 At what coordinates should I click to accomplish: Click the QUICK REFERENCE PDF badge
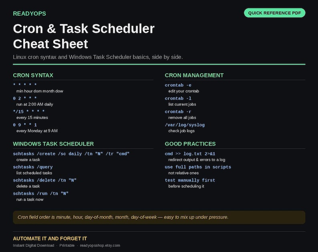click(x=275, y=13)
